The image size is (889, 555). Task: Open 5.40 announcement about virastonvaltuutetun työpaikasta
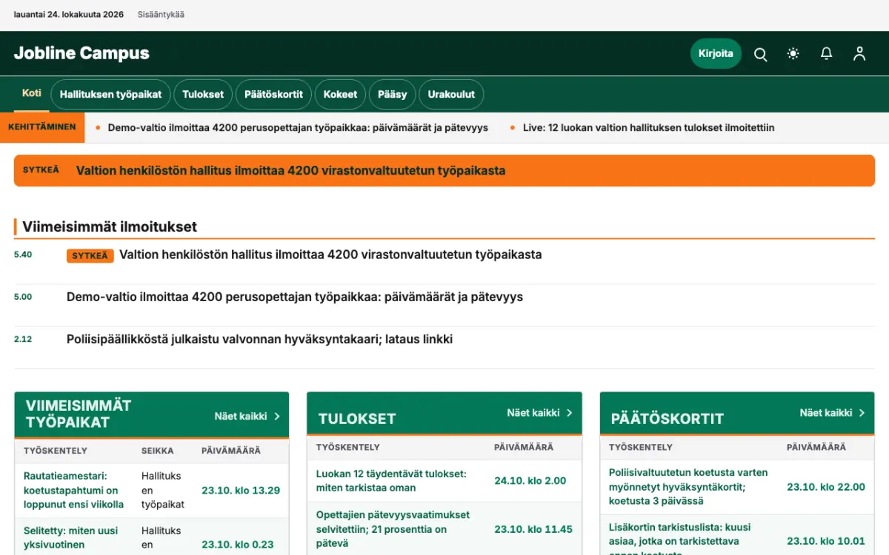(330, 255)
